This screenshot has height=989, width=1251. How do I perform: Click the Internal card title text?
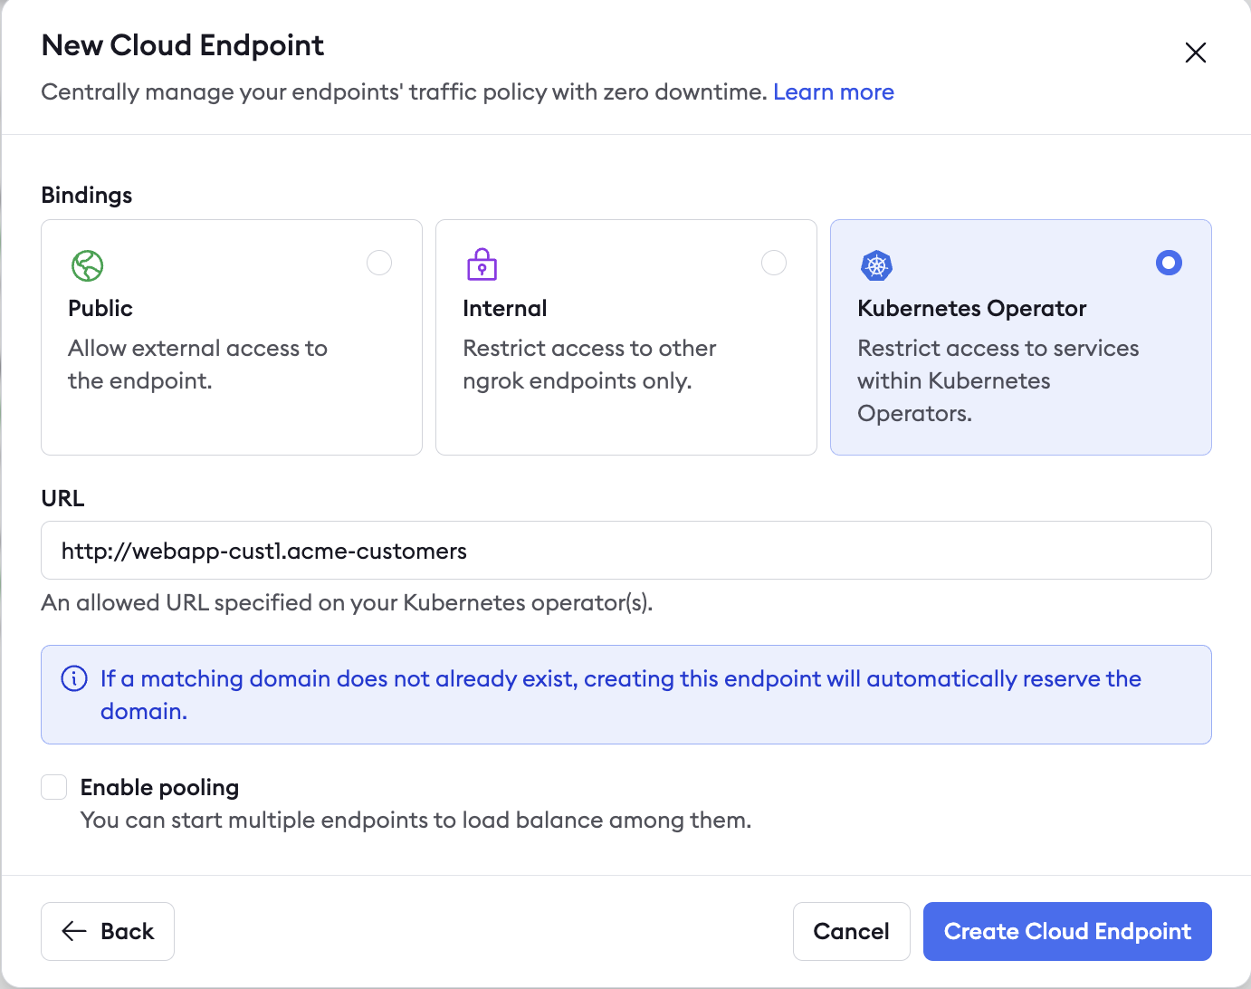click(505, 308)
